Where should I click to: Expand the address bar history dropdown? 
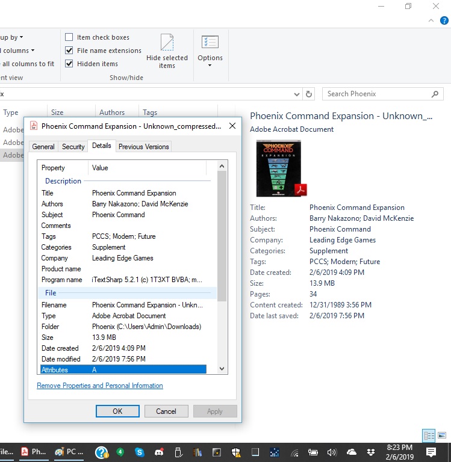pos(297,94)
